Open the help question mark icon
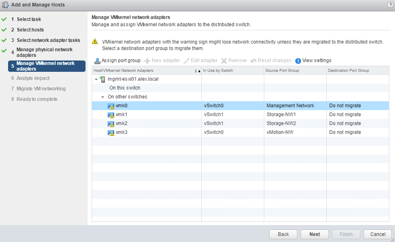The height and width of the screenshot is (242, 395). [x=390, y=5]
